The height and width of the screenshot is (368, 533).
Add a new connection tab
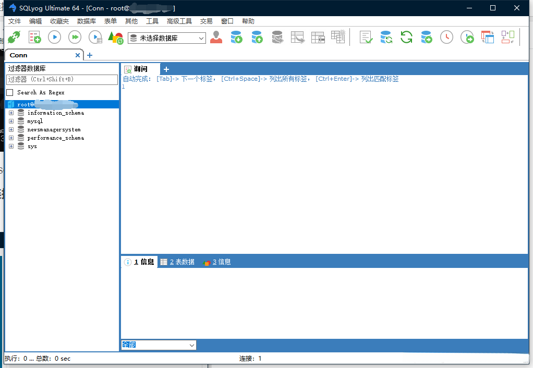point(90,55)
